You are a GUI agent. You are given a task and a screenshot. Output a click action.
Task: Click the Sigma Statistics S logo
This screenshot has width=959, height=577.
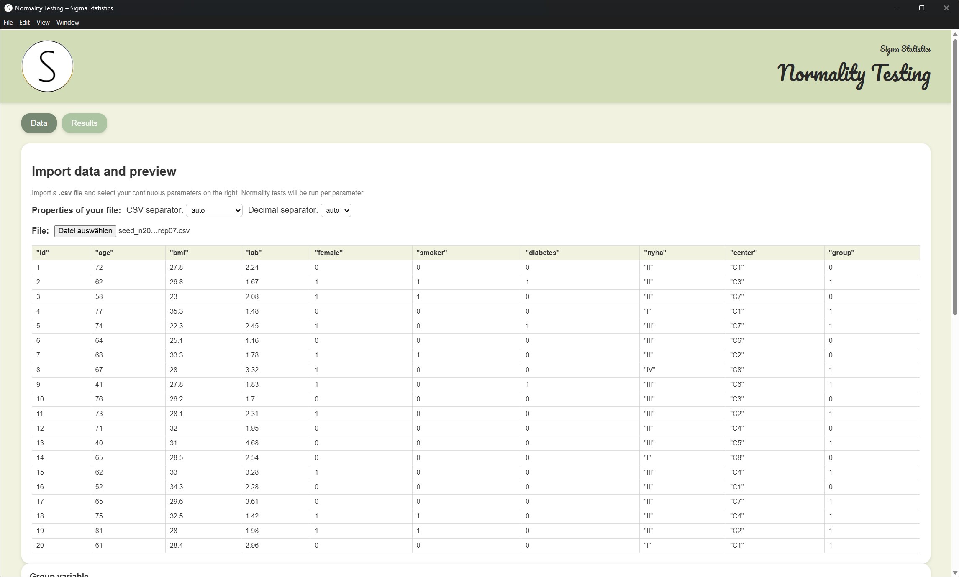47,66
